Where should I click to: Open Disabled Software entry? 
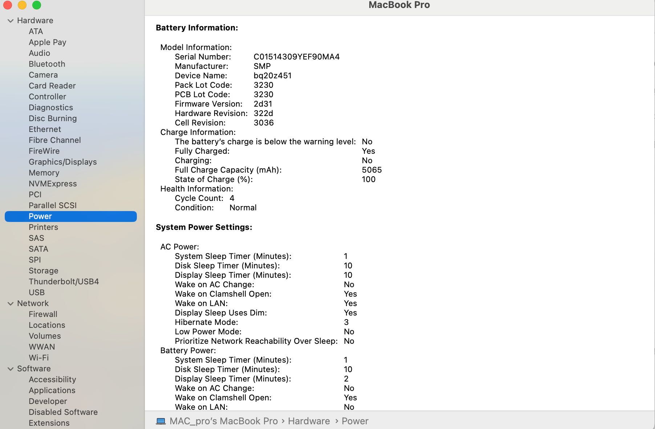click(63, 412)
